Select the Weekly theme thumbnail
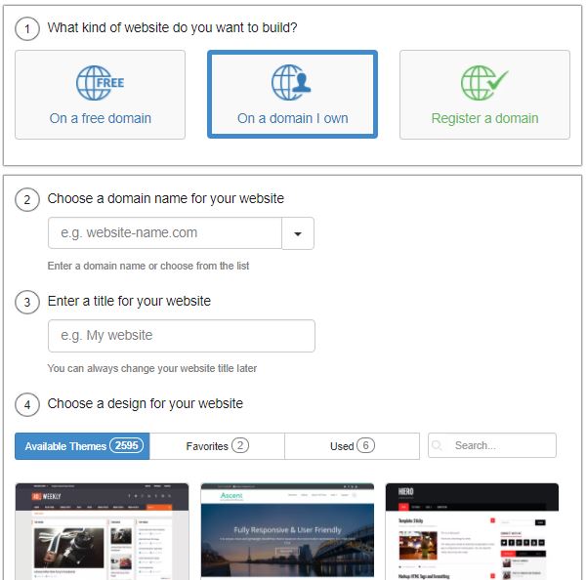 coord(102,531)
